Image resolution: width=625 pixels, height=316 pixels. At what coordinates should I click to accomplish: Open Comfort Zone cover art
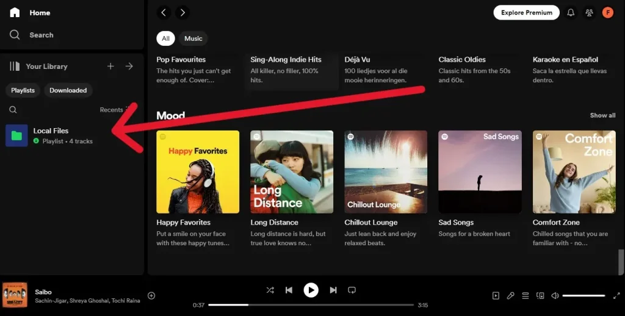tap(574, 172)
